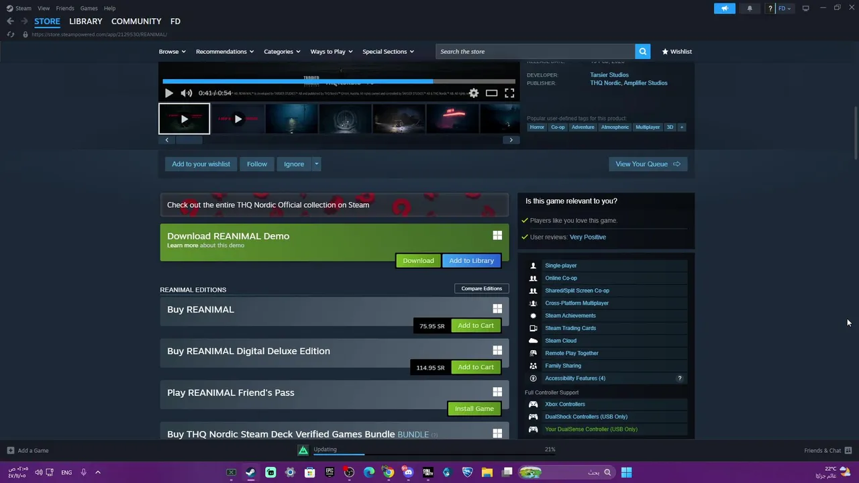
Task: Click Compare Editions
Action: [482, 289]
